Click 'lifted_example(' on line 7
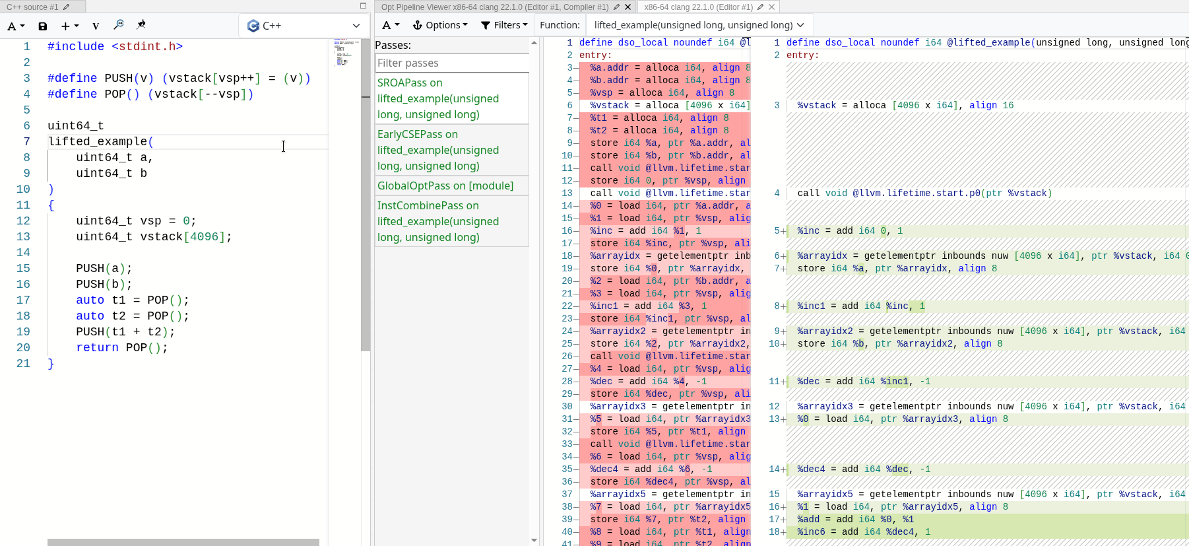This screenshot has width=1189, height=546. (x=100, y=141)
